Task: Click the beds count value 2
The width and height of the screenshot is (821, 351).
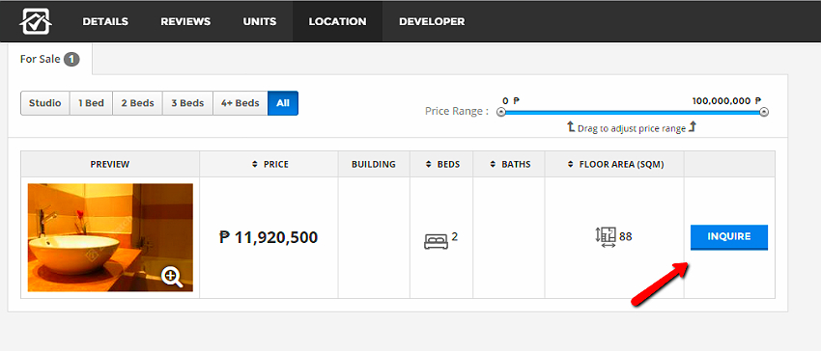Action: pos(455,237)
